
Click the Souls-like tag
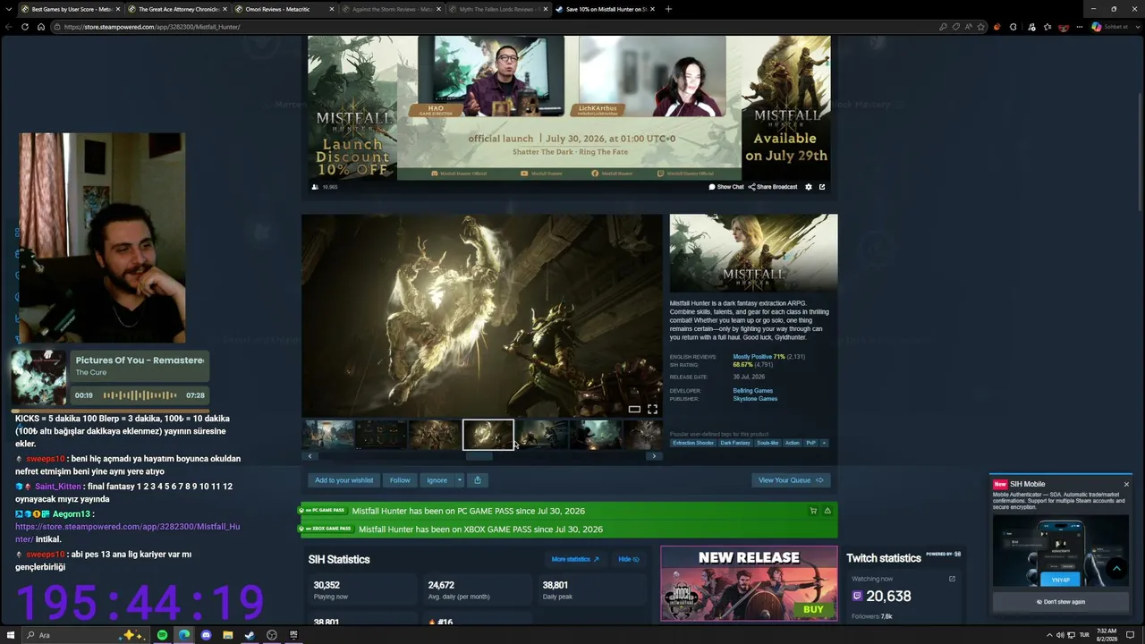[x=768, y=443]
